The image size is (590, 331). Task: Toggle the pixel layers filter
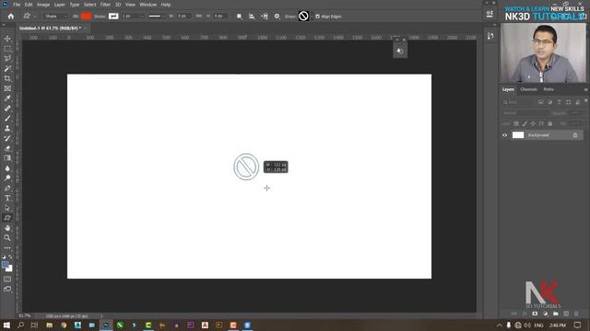click(541, 102)
